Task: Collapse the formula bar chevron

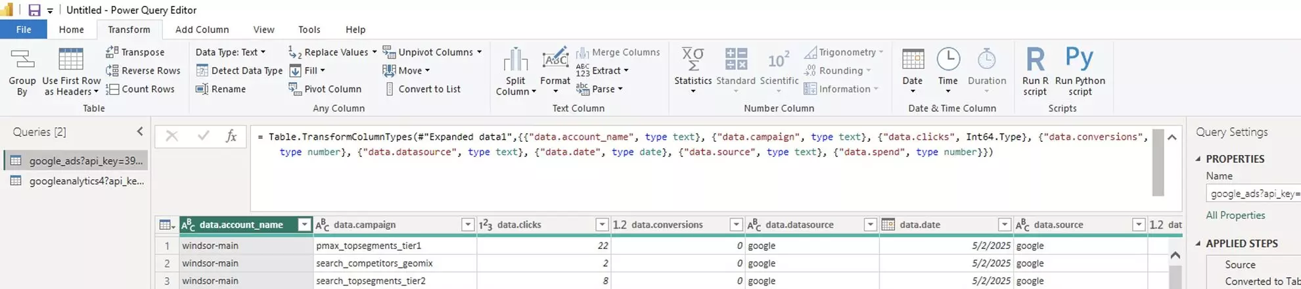Action: [1172, 137]
